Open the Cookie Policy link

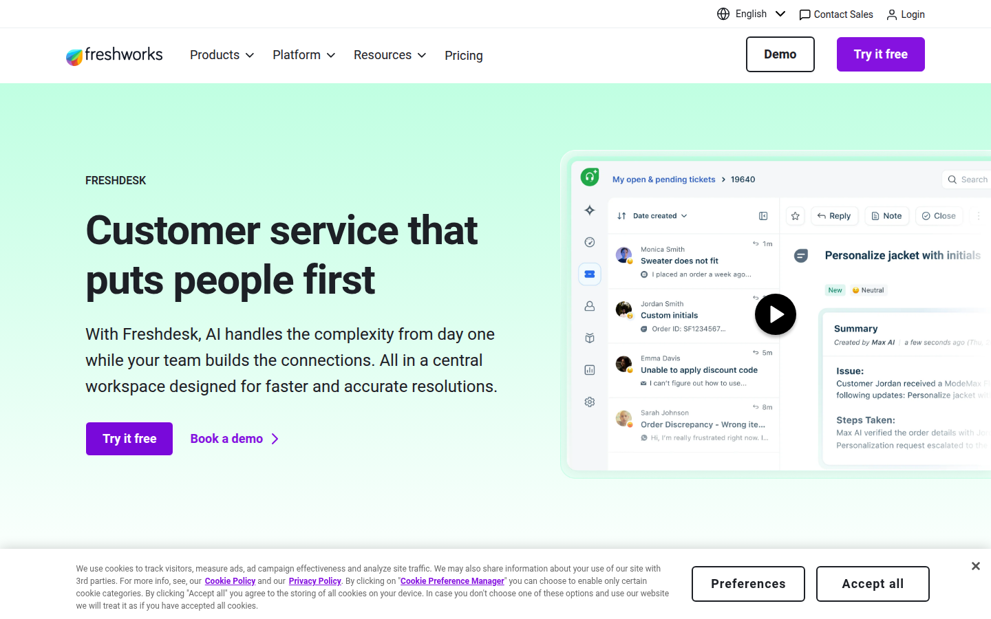[230, 580]
